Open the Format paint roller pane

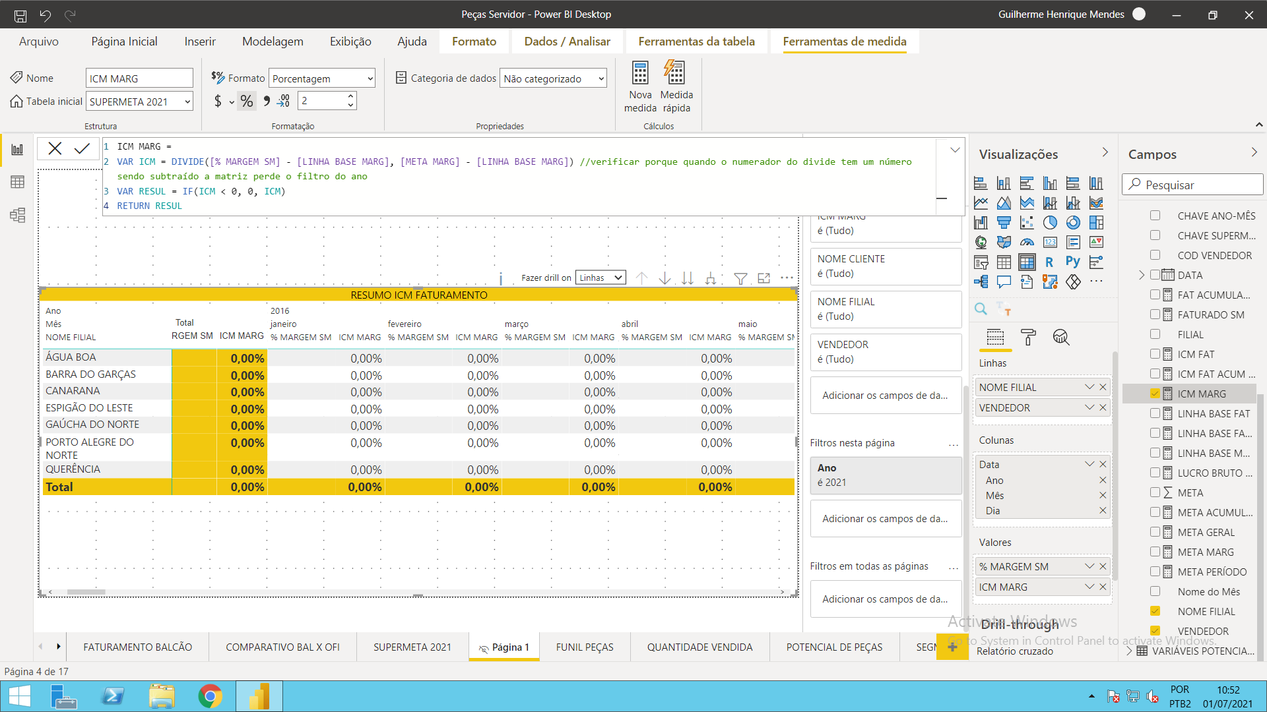(1028, 338)
